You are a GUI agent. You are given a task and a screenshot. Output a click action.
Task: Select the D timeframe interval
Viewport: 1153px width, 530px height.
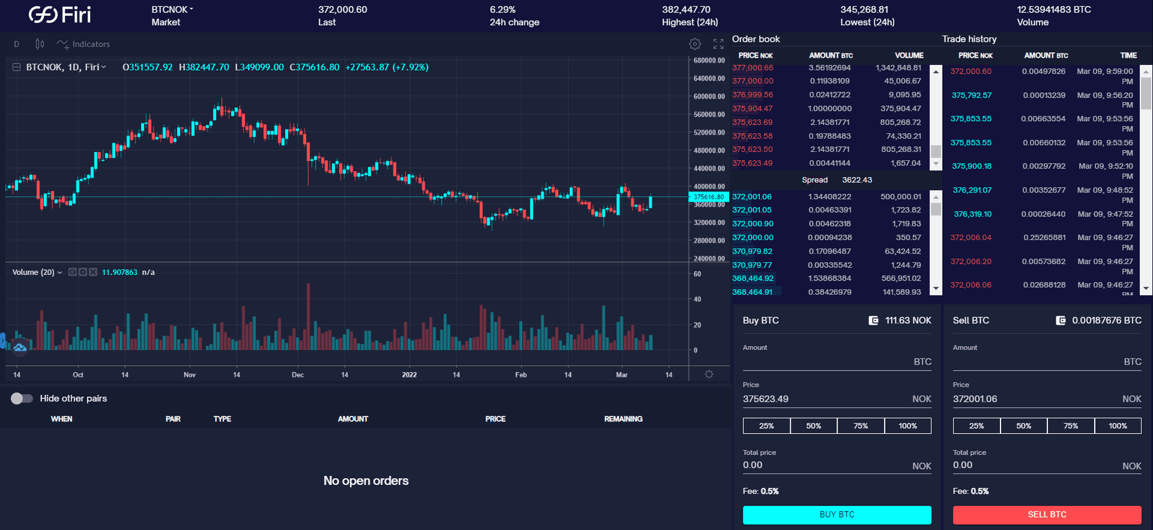coord(17,44)
